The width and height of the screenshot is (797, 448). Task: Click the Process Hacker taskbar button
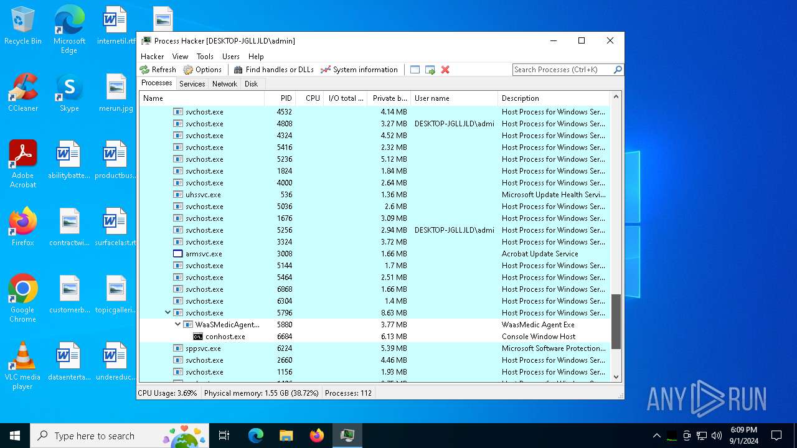pos(347,436)
